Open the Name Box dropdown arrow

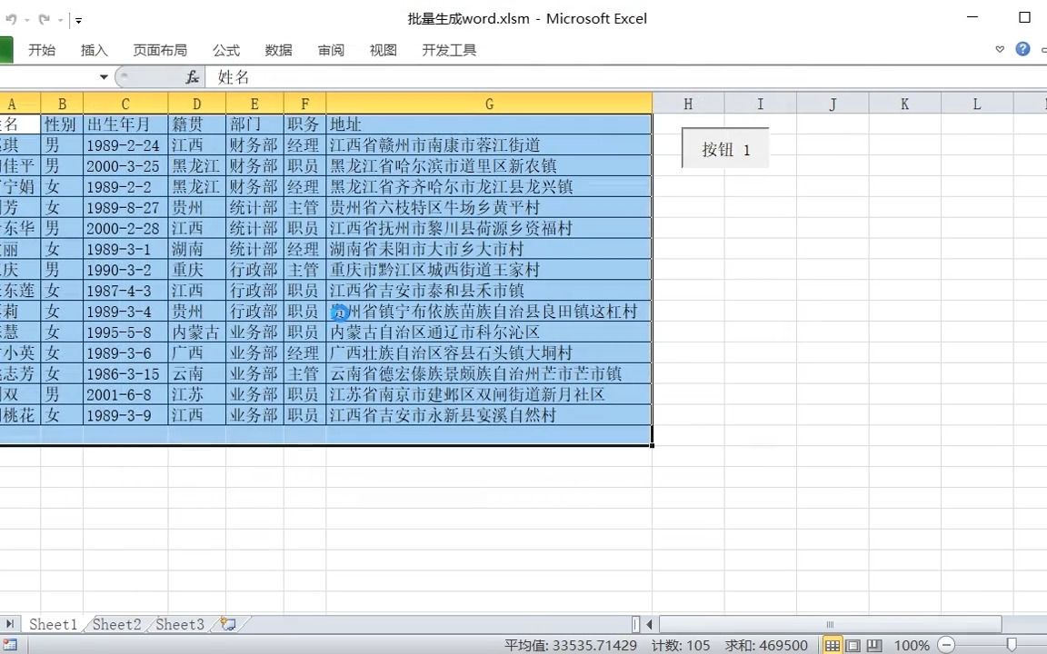click(103, 76)
